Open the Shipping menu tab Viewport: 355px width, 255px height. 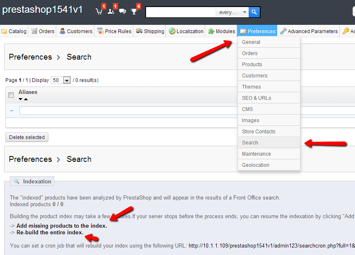150,31
